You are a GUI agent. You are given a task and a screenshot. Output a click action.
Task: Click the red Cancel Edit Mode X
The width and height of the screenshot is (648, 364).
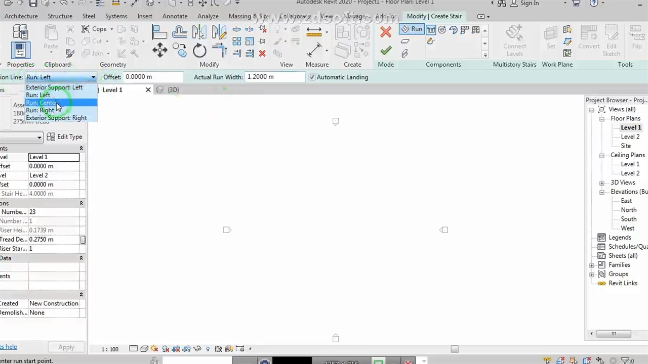(386, 32)
